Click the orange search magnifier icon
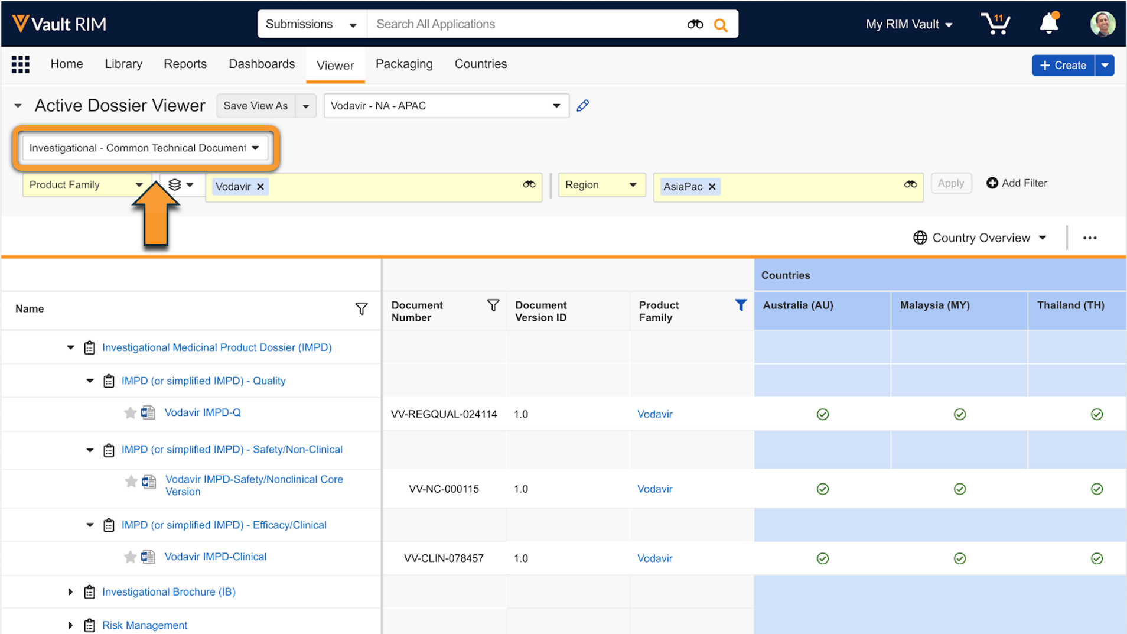This screenshot has height=634, width=1127. [721, 25]
